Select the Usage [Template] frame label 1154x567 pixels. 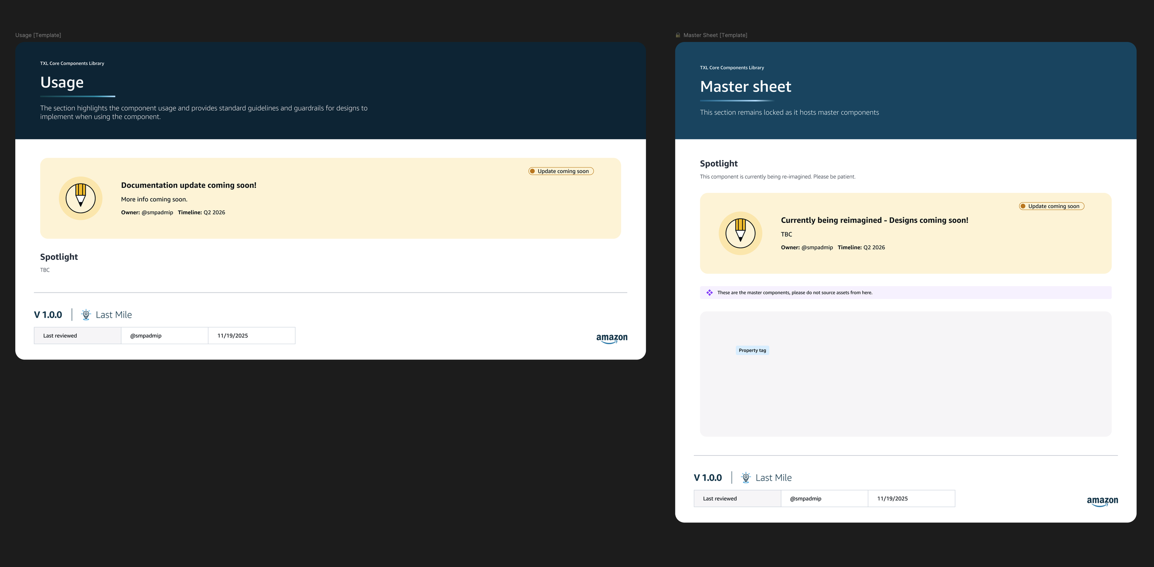click(x=38, y=35)
